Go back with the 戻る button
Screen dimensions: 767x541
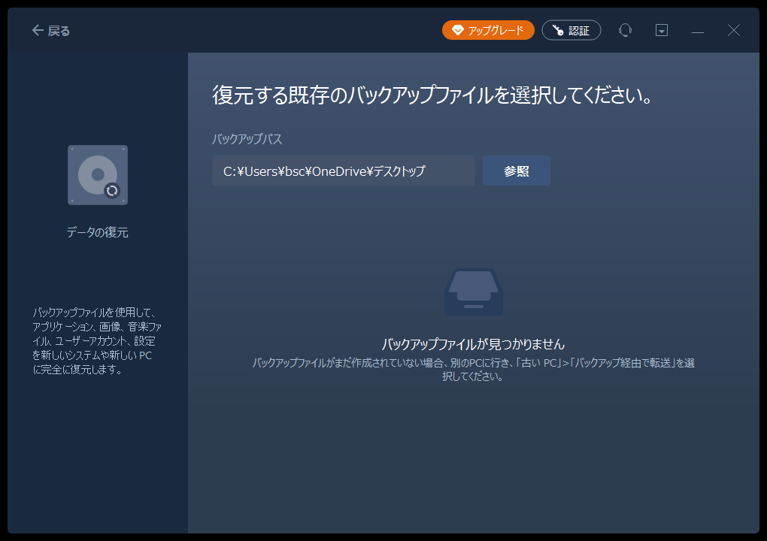51,31
